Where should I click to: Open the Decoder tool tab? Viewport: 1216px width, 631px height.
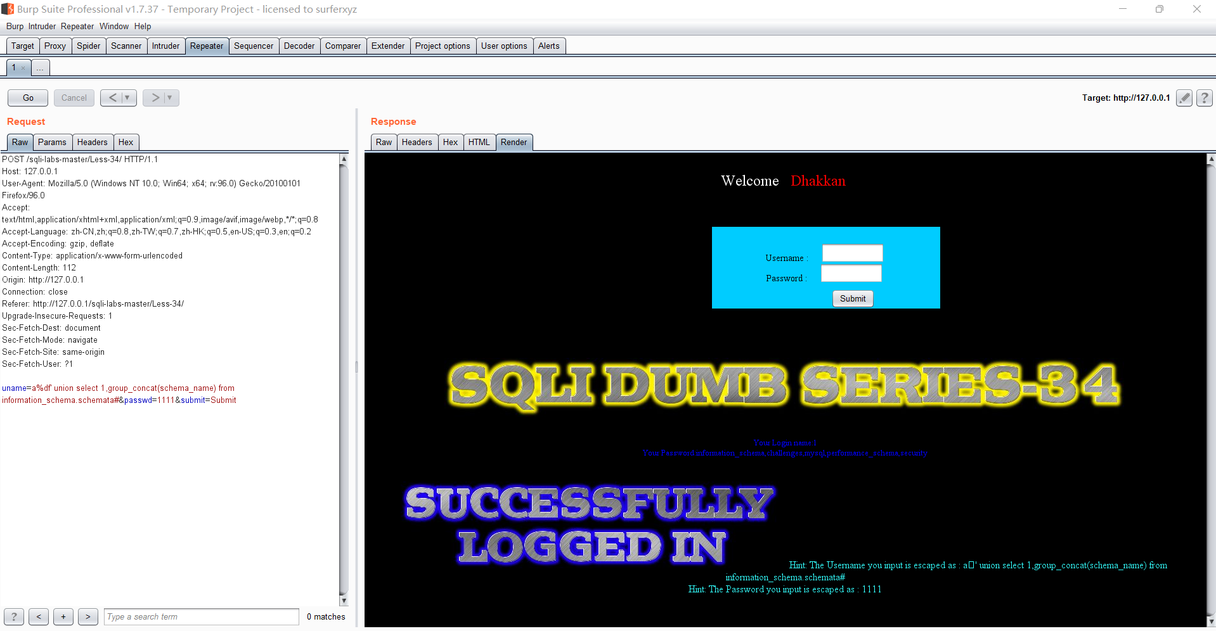(299, 46)
